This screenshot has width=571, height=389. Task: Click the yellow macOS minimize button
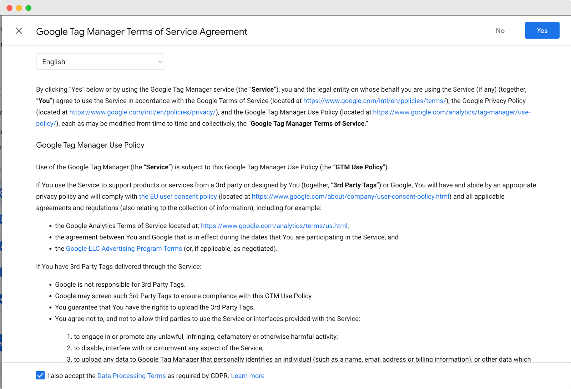19,8
